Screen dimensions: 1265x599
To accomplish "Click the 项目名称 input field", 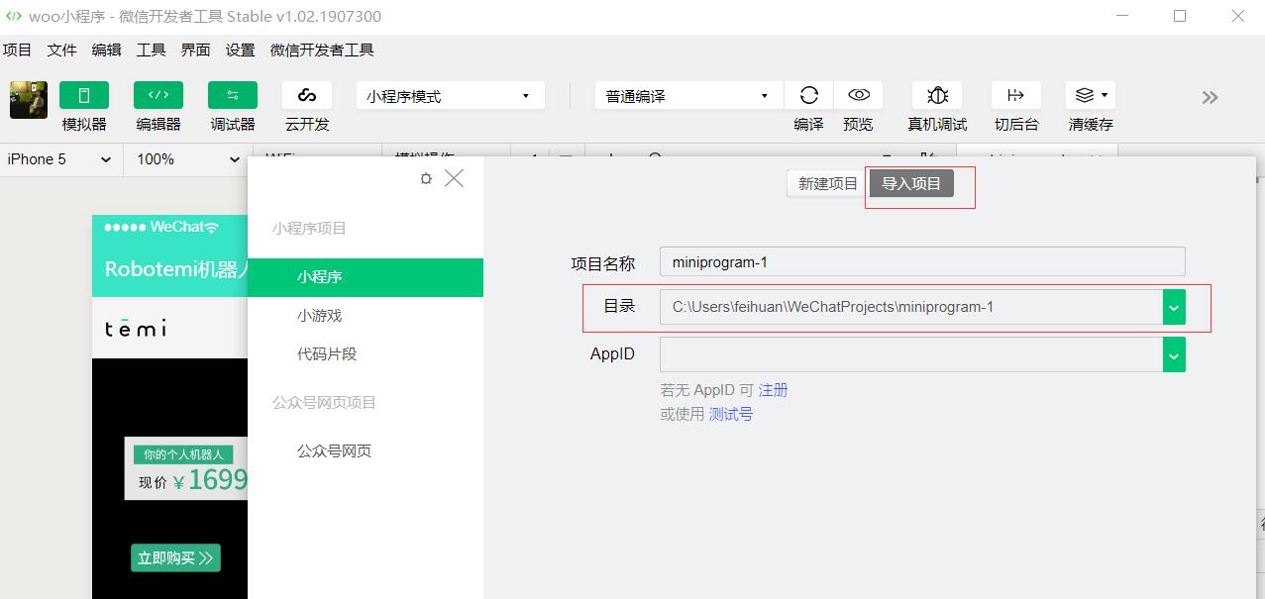I will [922, 262].
